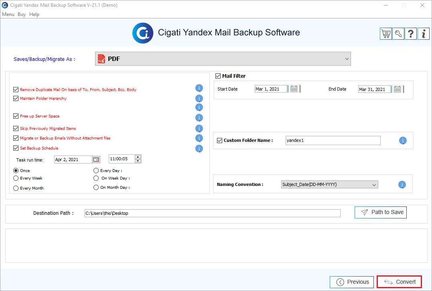Open the Menu menu
432x291 pixels.
[x=8, y=14]
